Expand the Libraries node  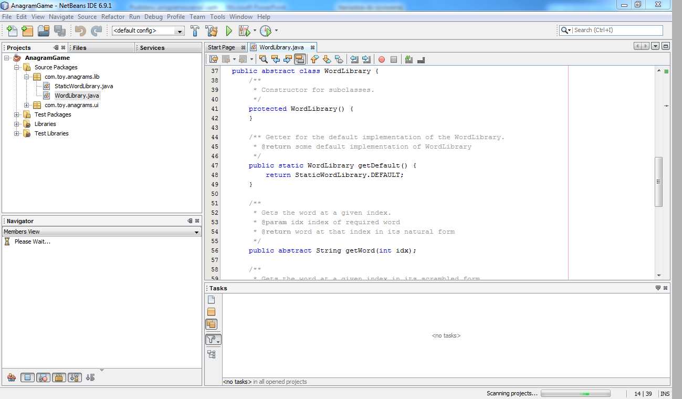pos(17,124)
